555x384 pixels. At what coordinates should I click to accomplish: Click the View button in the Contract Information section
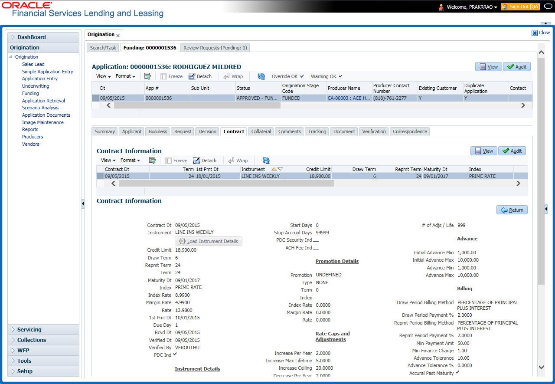click(484, 151)
